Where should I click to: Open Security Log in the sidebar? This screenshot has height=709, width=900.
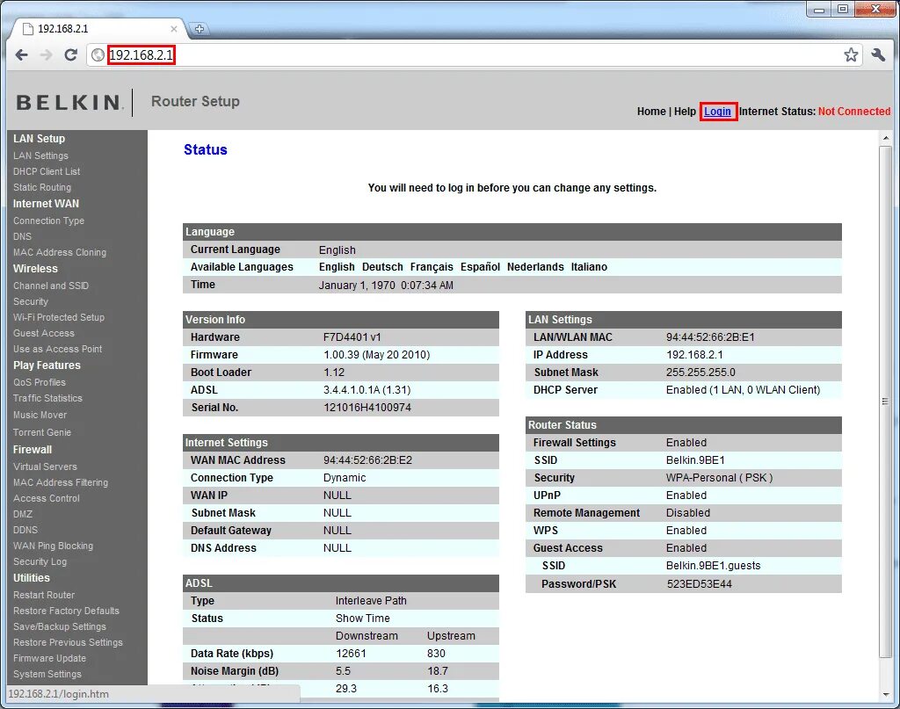pos(40,561)
